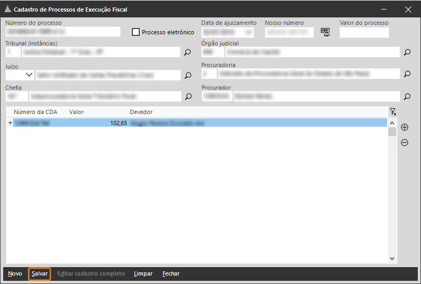Click the Novo button
The image size is (421, 284).
(x=15, y=274)
